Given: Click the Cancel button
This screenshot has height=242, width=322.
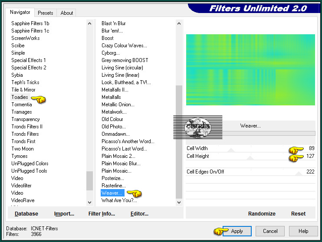Looking at the screenshot, I should (x=270, y=231).
